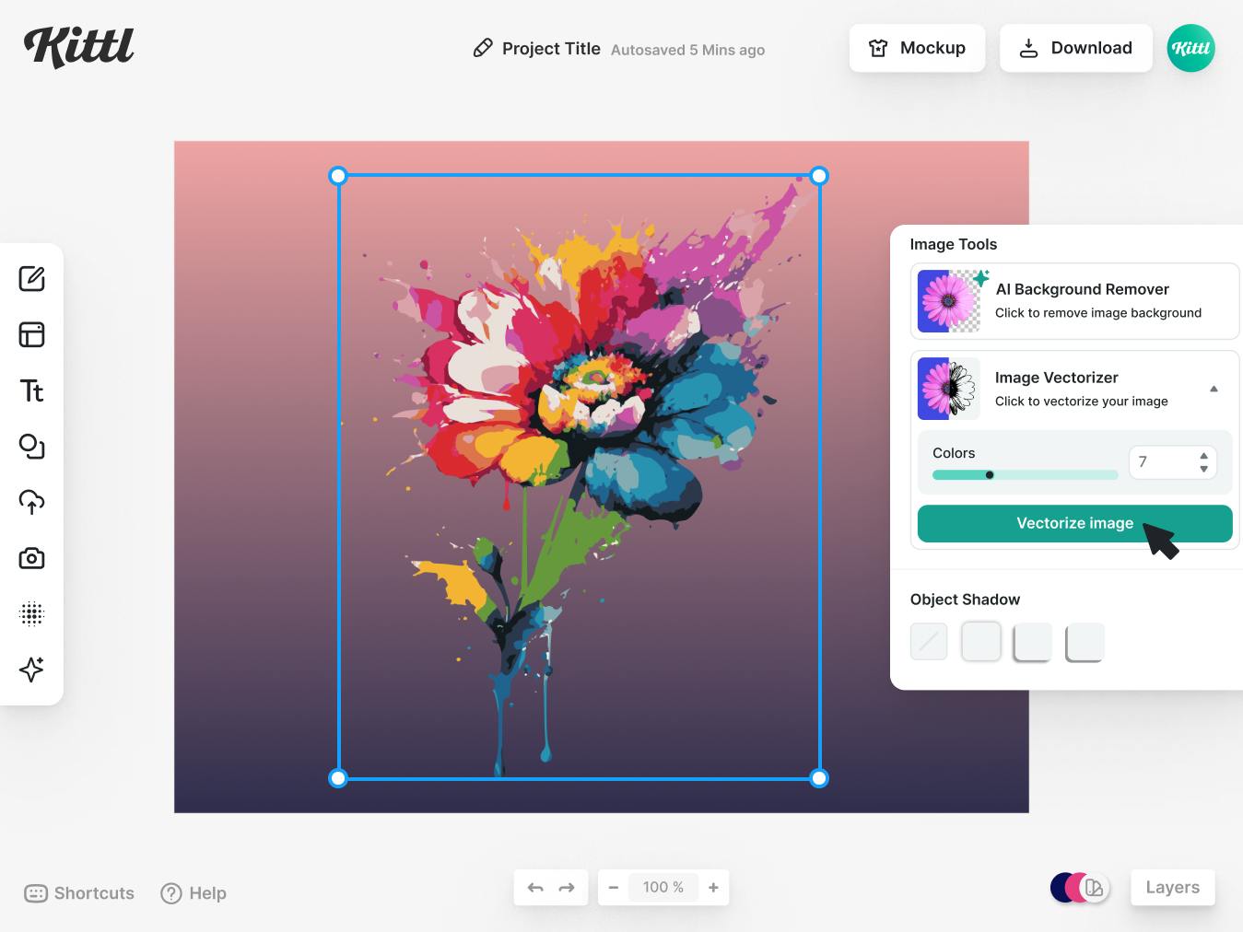The height and width of the screenshot is (932, 1243).
Task: Open the templates layout panel icon
Action: (x=32, y=334)
